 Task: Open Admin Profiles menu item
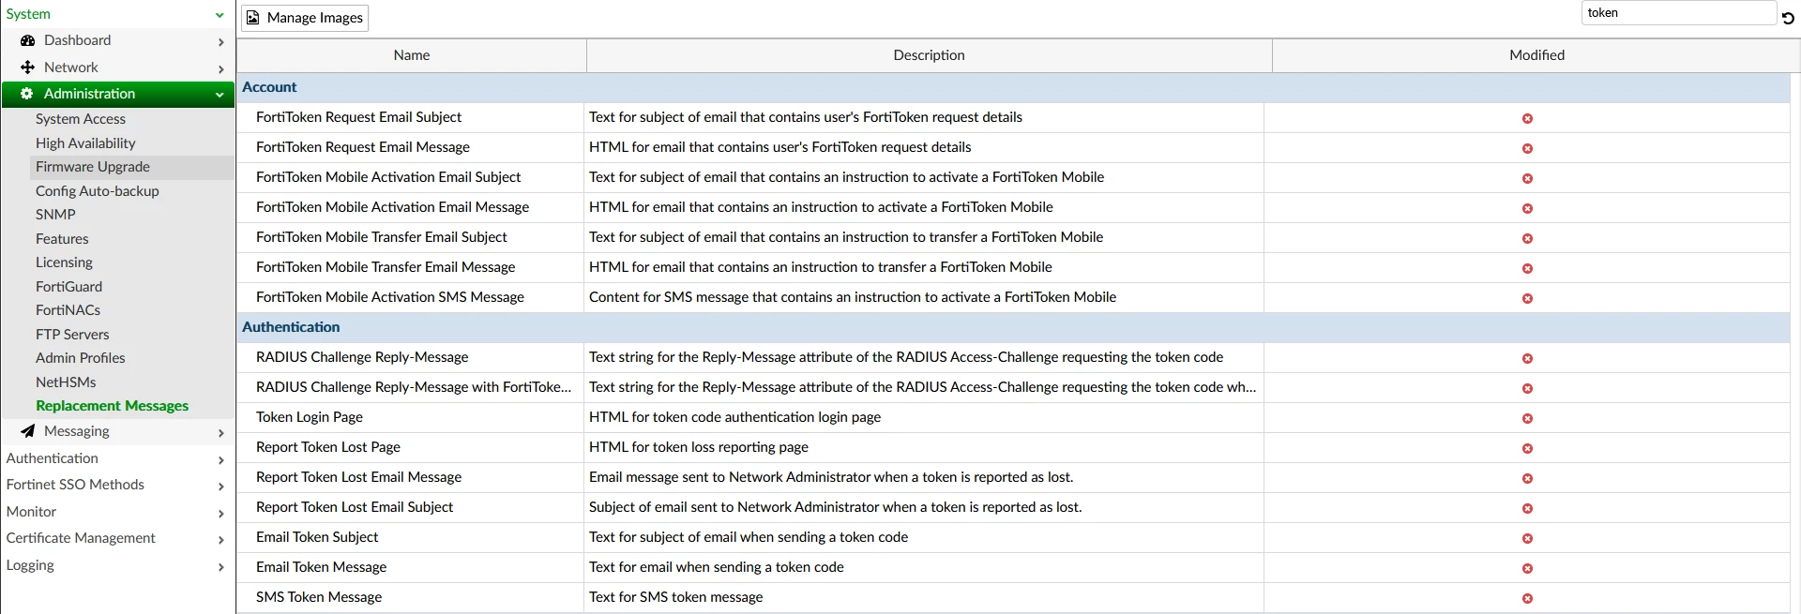tap(80, 358)
